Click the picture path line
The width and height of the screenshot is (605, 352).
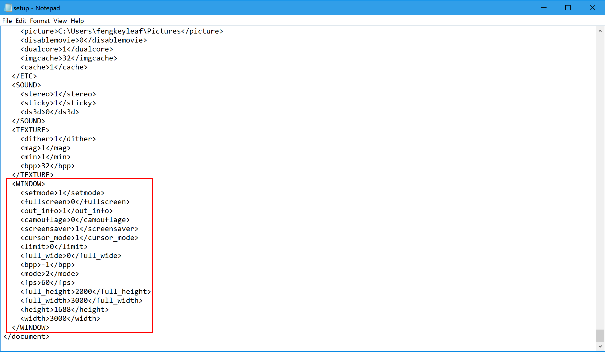pos(122,31)
